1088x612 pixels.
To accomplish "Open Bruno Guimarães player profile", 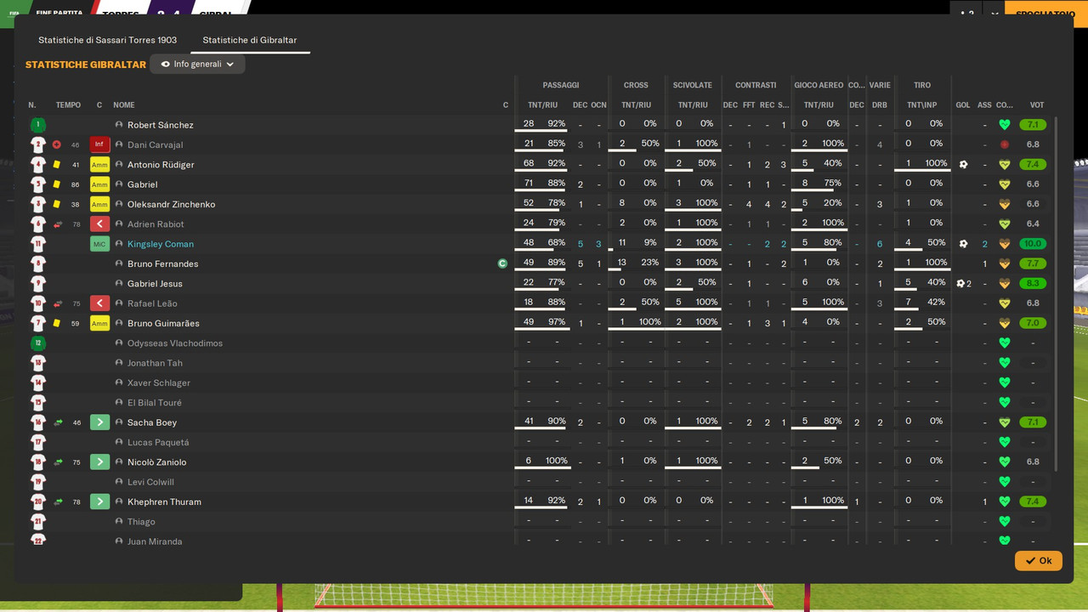I will [x=163, y=323].
